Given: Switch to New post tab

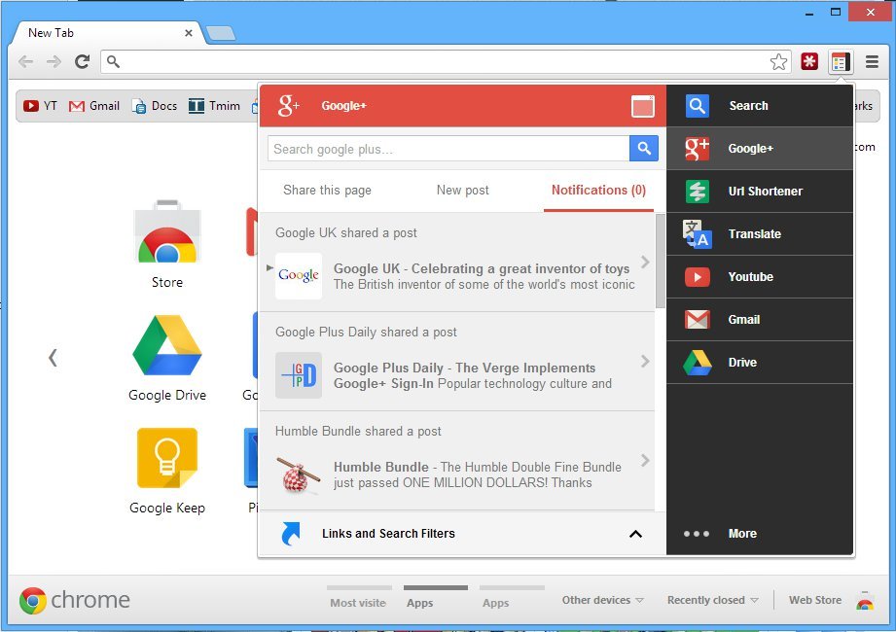Looking at the screenshot, I should 462,191.
